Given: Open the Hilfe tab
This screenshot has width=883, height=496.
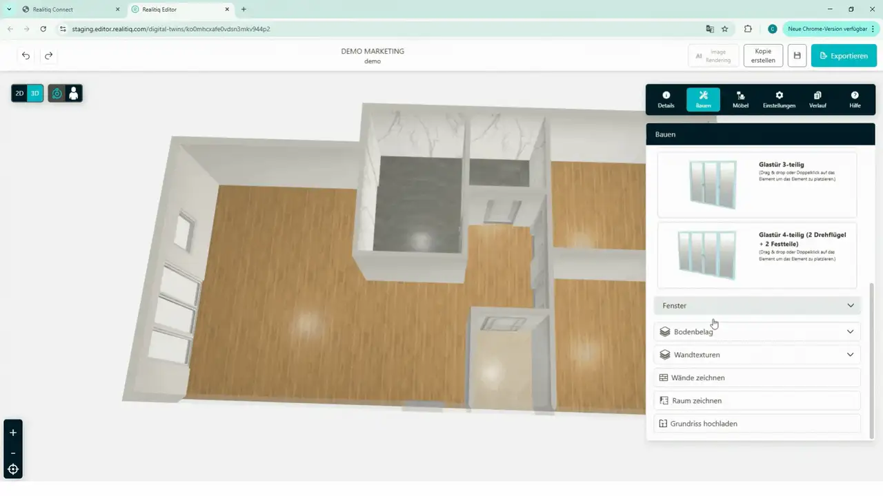Looking at the screenshot, I should tap(855, 100).
